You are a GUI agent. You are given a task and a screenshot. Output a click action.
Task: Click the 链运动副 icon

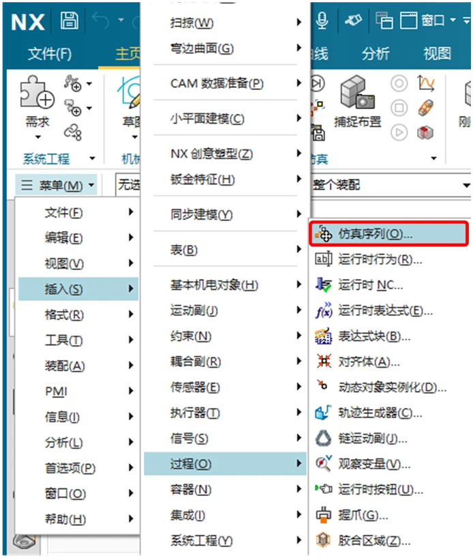(324, 439)
